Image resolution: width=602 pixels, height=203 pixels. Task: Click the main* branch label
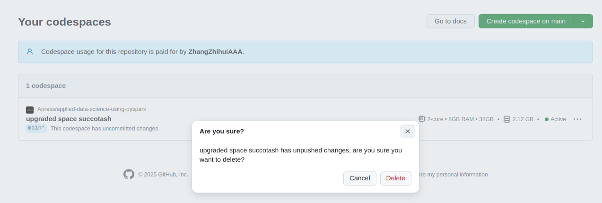36,128
